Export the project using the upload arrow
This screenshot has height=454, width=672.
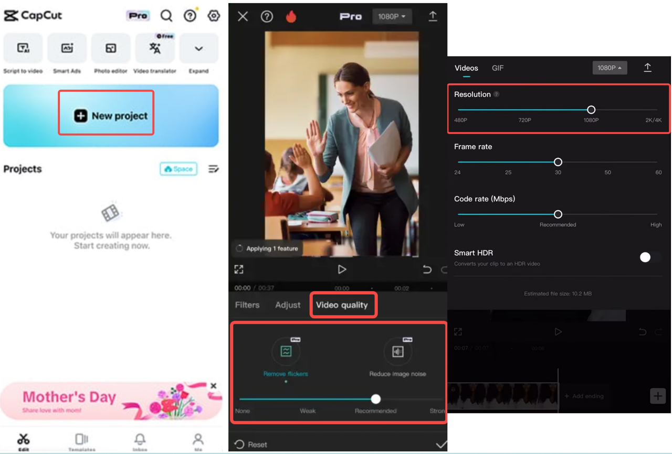point(433,16)
